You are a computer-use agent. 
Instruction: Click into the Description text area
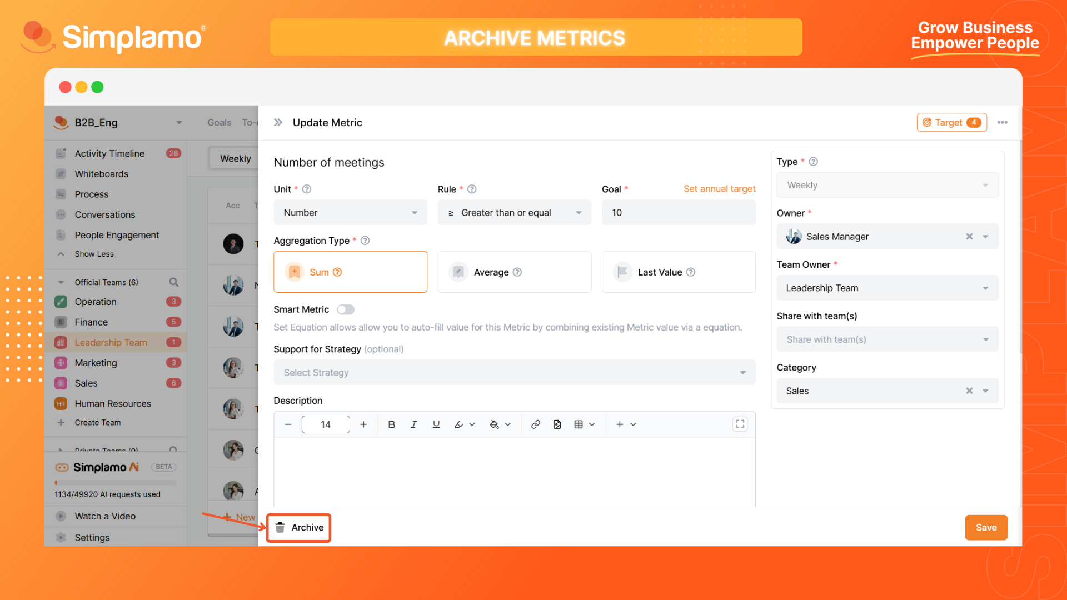click(515, 472)
